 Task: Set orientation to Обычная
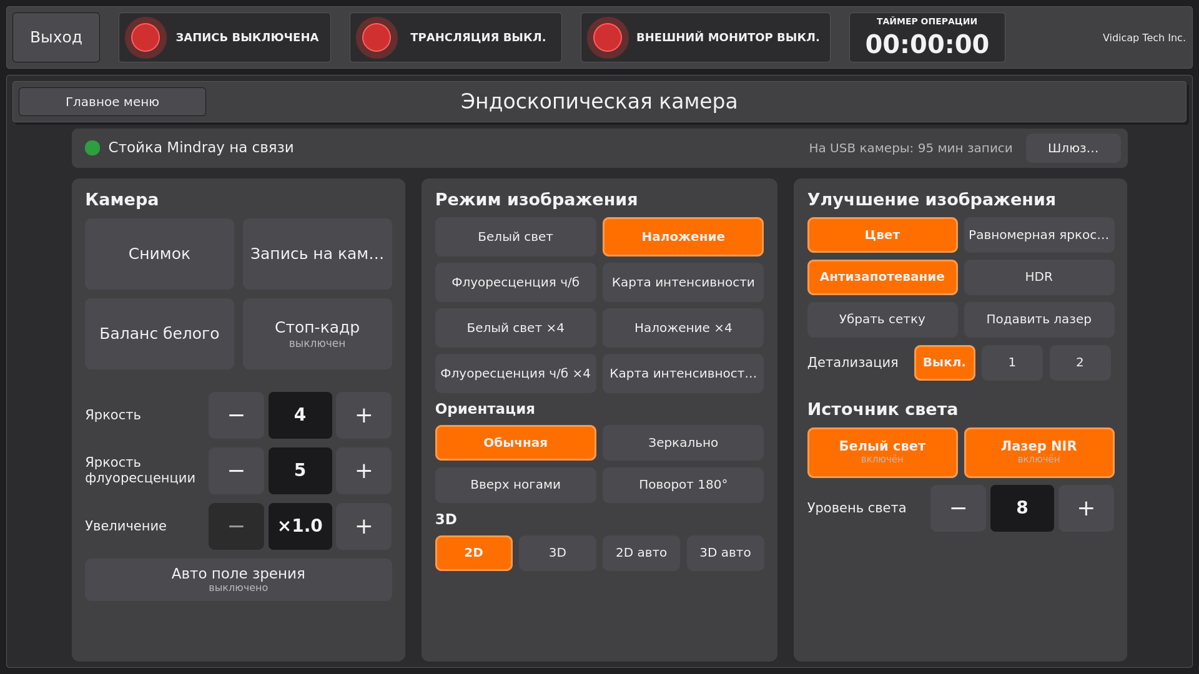click(515, 443)
